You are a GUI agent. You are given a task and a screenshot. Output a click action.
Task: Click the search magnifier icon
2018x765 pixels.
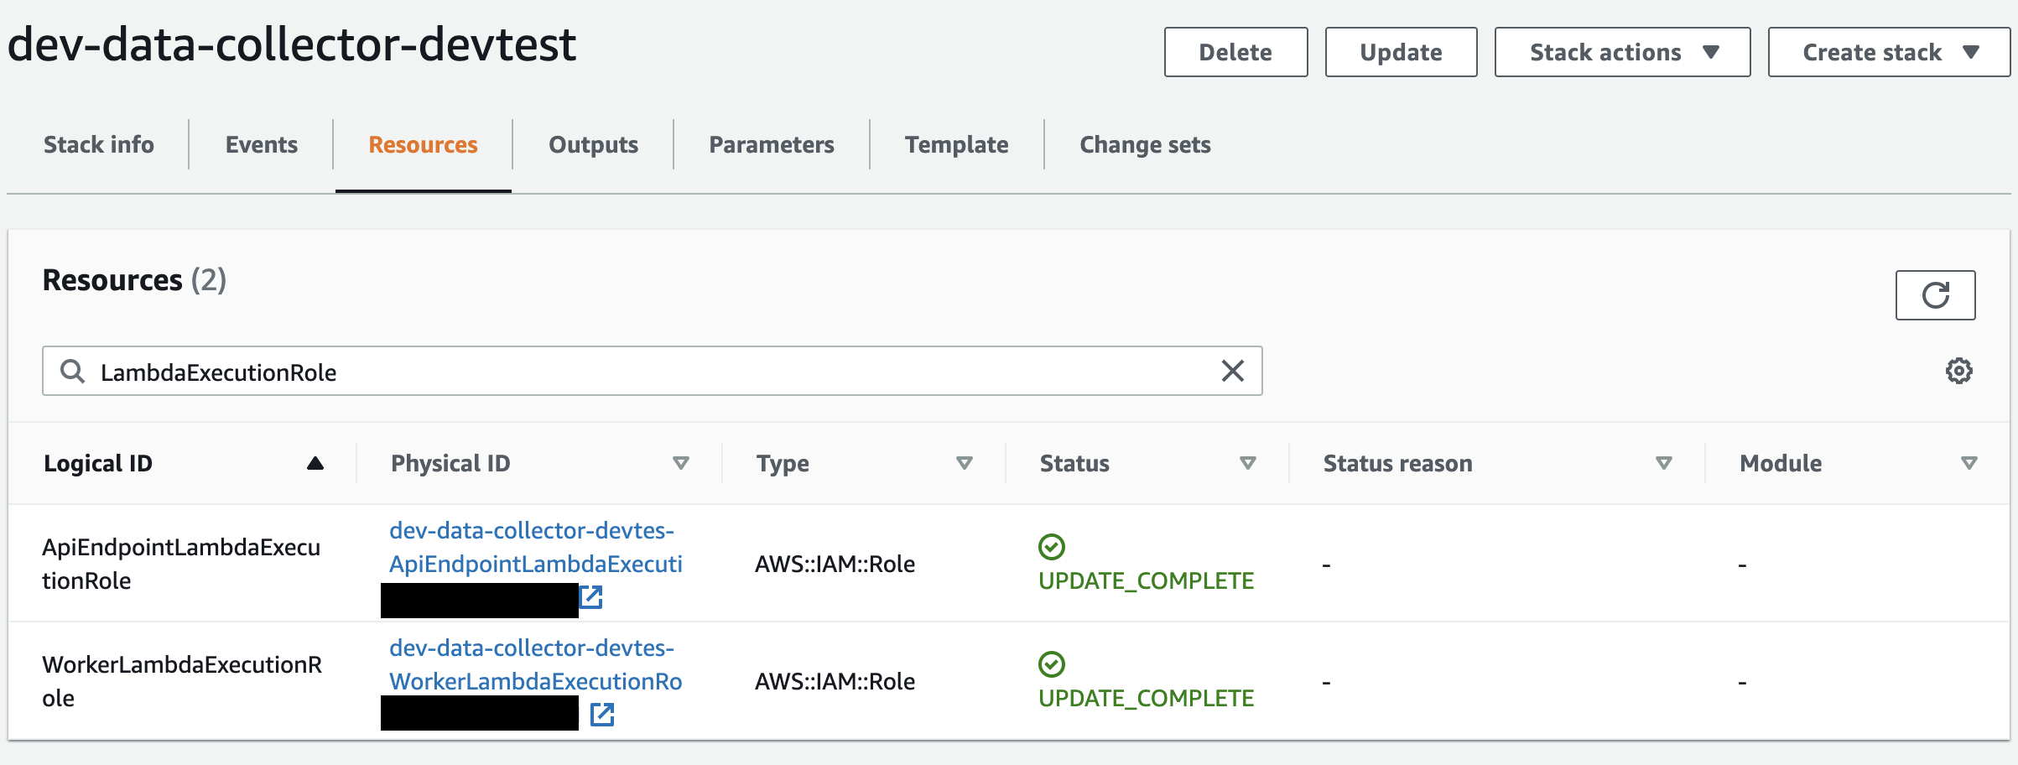coord(73,371)
